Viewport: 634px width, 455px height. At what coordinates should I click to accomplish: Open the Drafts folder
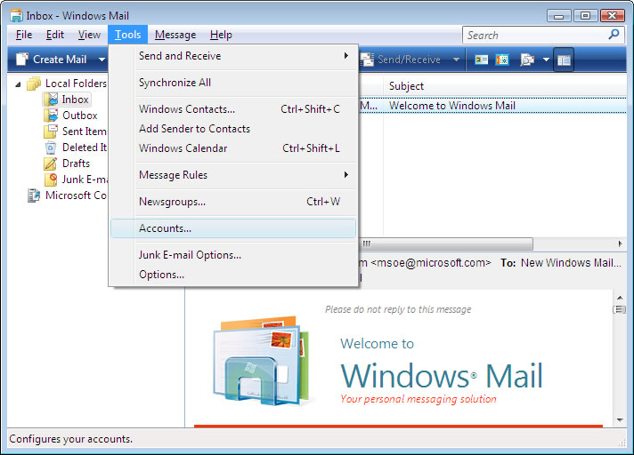75,164
